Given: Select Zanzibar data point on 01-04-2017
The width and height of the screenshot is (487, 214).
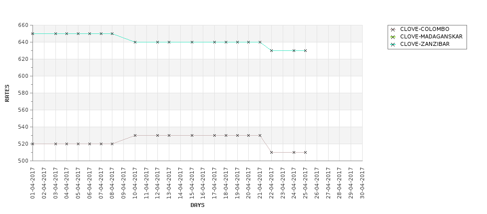Looking at the screenshot, I should tap(32, 33).
